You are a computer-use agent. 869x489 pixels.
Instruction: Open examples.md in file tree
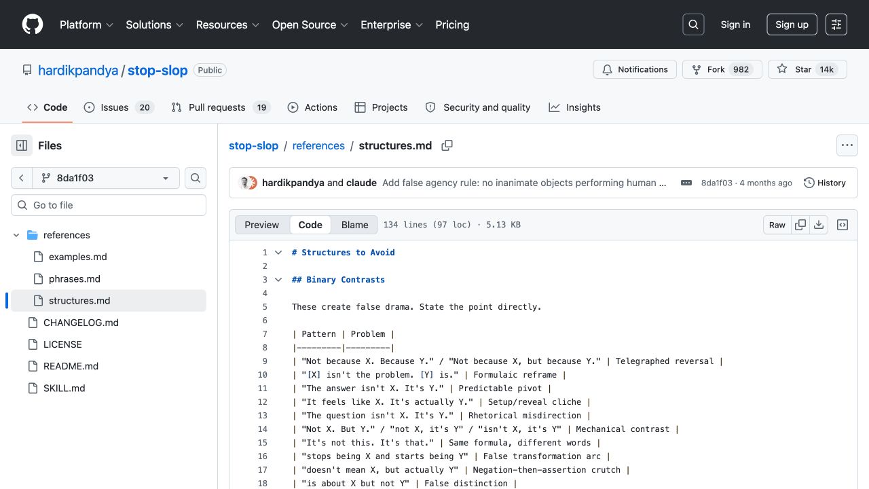(77, 257)
